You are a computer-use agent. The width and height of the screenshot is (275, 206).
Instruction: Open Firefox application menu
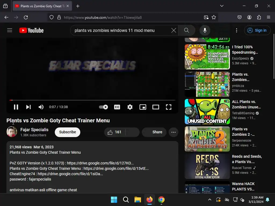[x=269, y=17]
